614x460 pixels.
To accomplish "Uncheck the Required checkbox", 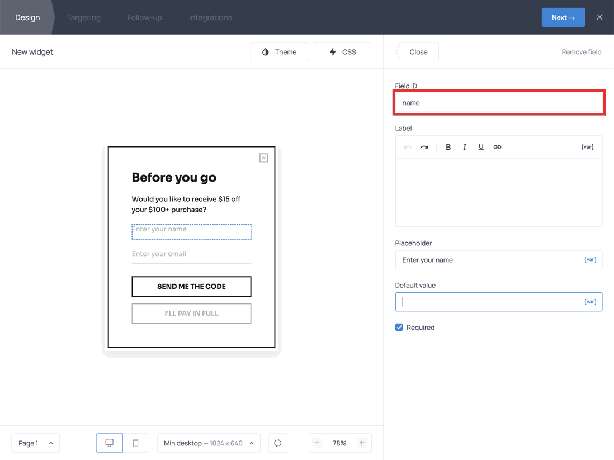I will click(x=399, y=327).
